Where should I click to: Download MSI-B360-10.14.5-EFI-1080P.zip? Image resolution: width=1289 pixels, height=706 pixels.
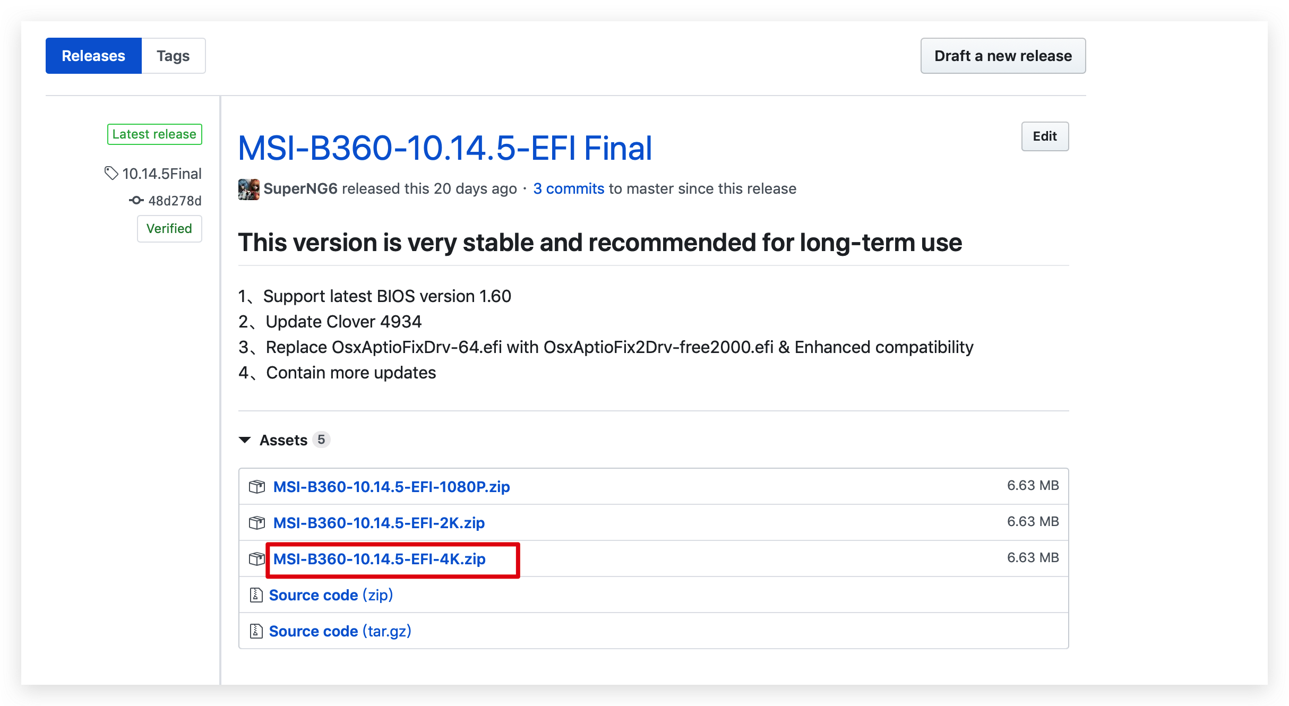(x=391, y=487)
